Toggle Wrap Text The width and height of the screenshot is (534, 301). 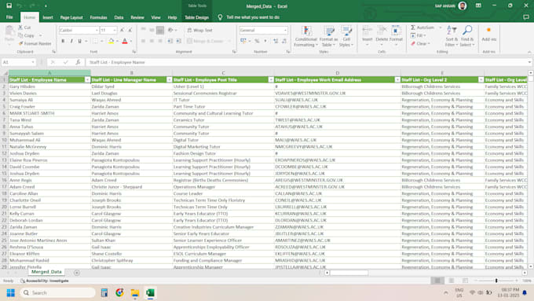(200, 30)
